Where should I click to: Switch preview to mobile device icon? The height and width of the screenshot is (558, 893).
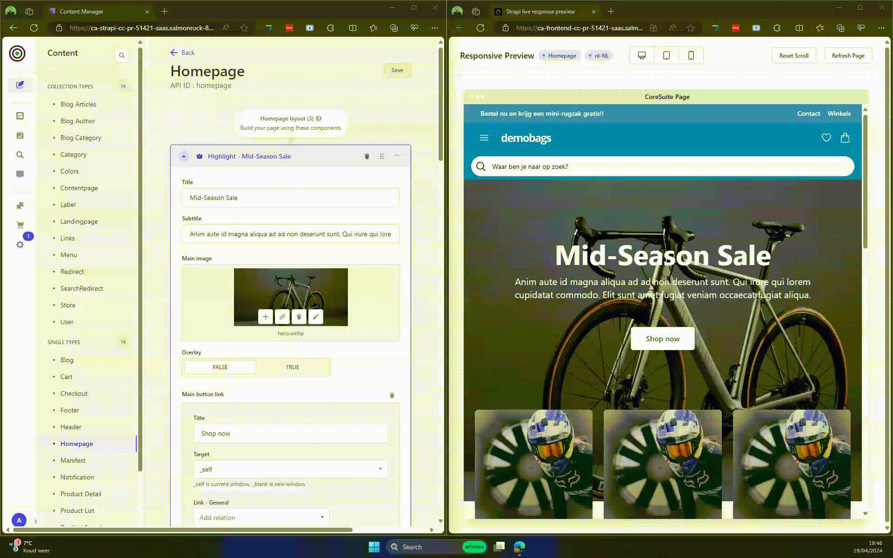point(691,55)
